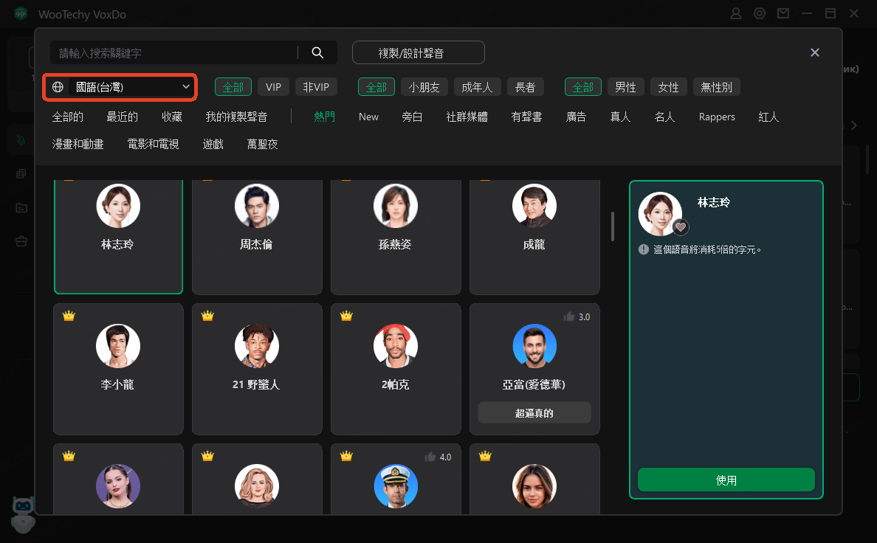Select the ship captain voice avatar
This screenshot has height=543, width=877.
pos(396,486)
